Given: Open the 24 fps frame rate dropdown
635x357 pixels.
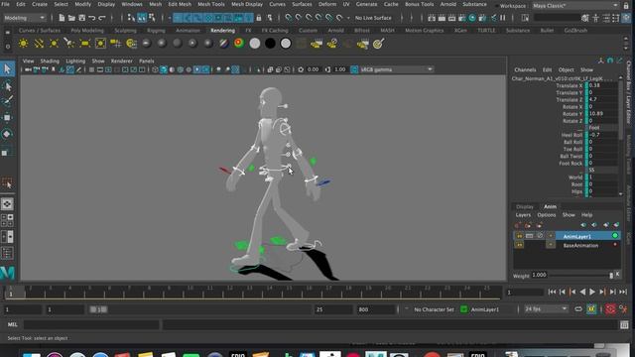Looking at the screenshot, I should click(x=546, y=309).
